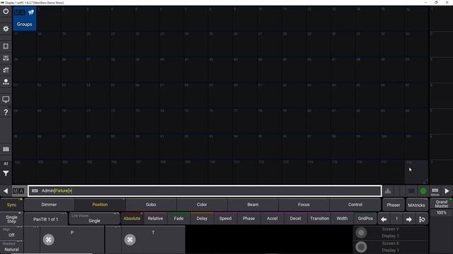The height and width of the screenshot is (254, 453).
Task: Open the window layout icon in sidebar
Action: (x=6, y=47)
